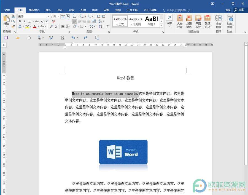Open the font size 小四 dropdown
Viewport: 248px width, 195px height.
59,16
